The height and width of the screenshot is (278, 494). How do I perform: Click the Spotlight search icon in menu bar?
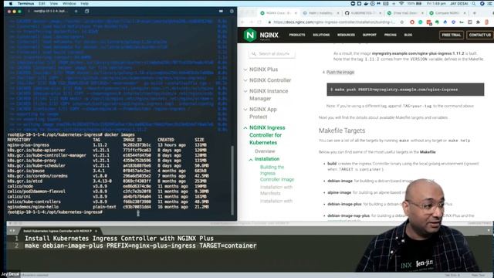click(473, 3)
